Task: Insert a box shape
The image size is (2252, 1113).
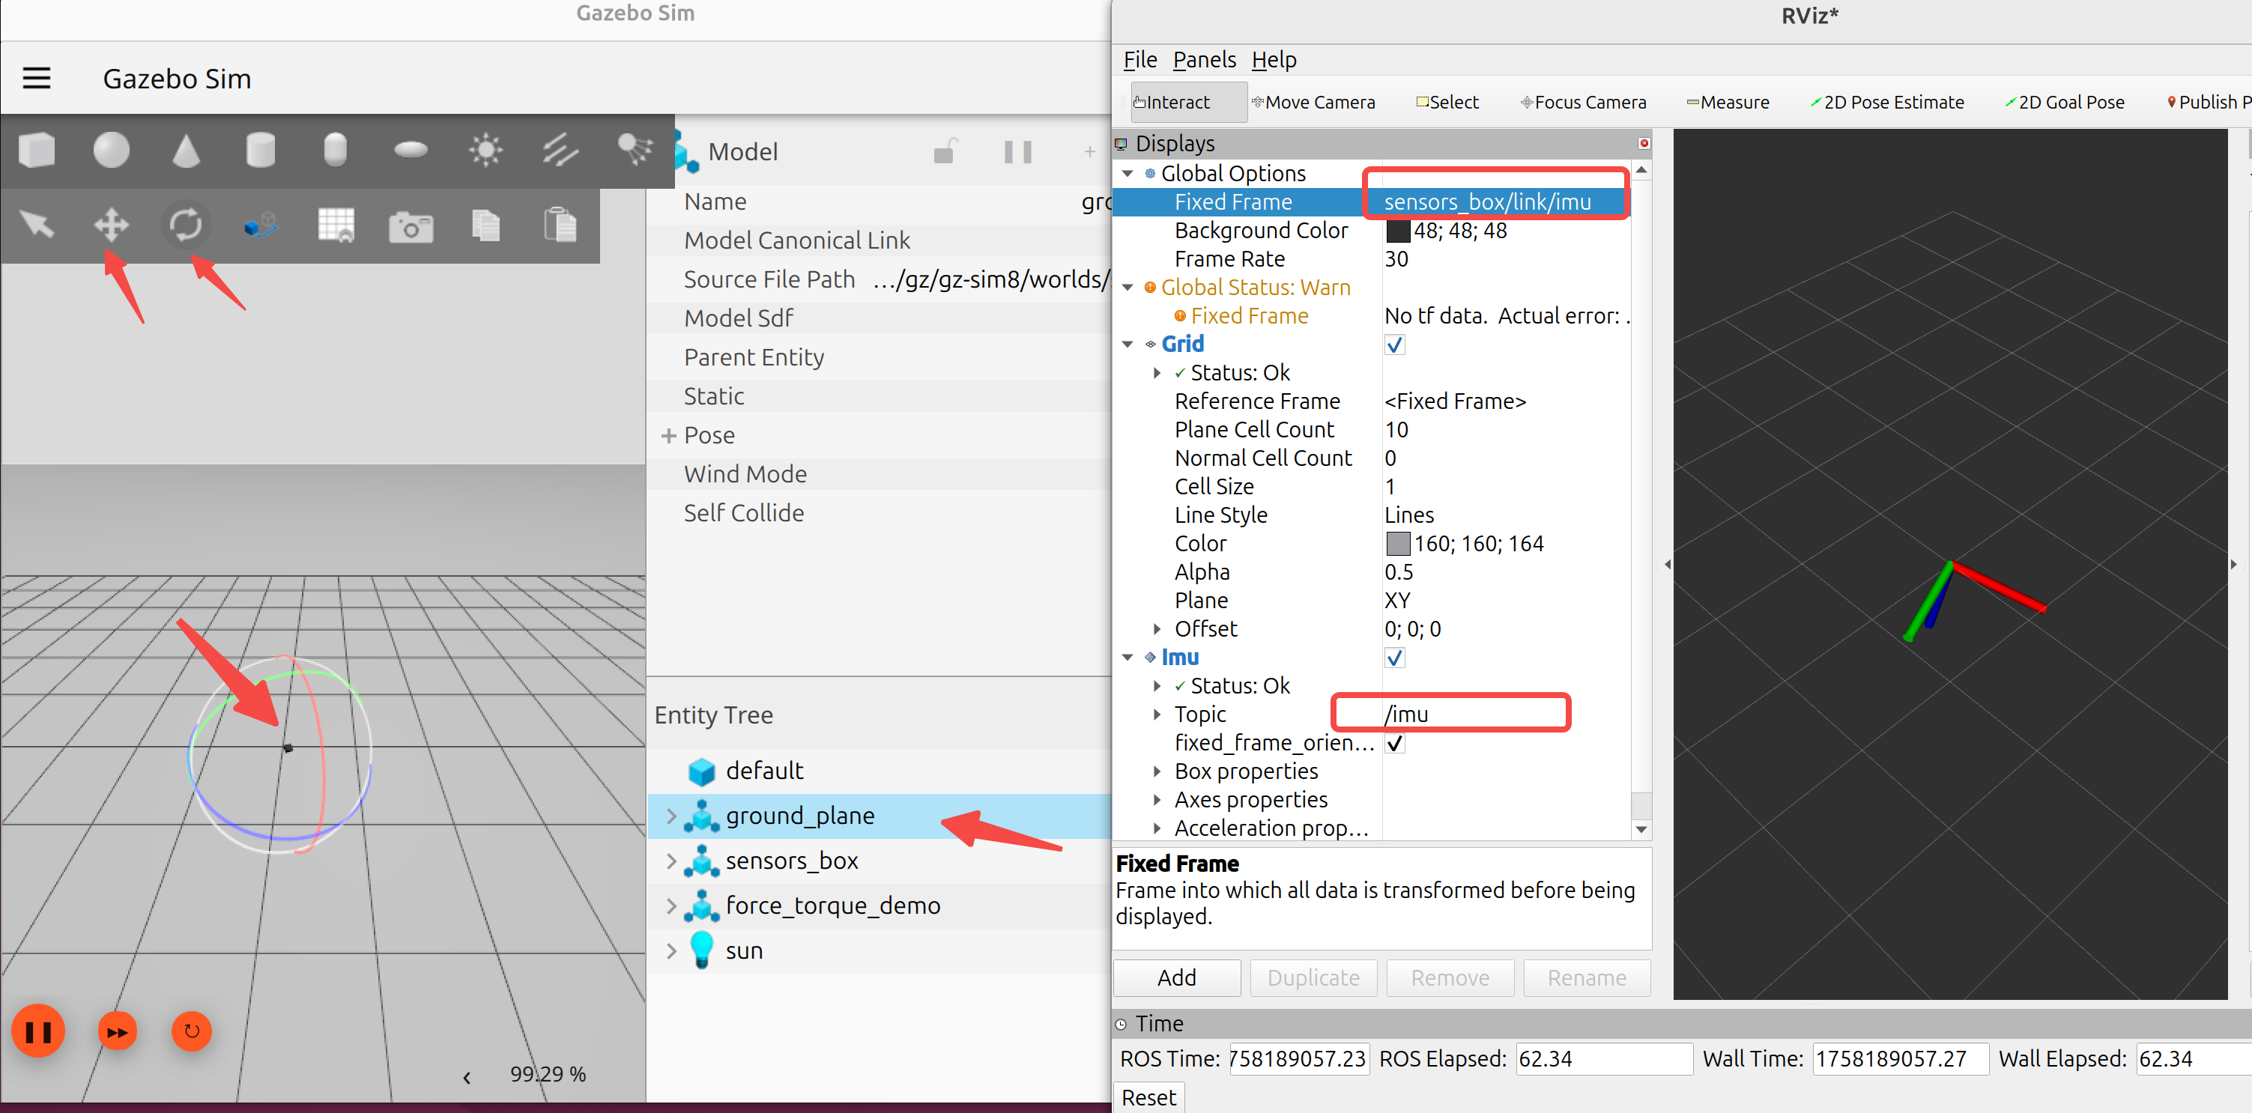Action: point(37,151)
